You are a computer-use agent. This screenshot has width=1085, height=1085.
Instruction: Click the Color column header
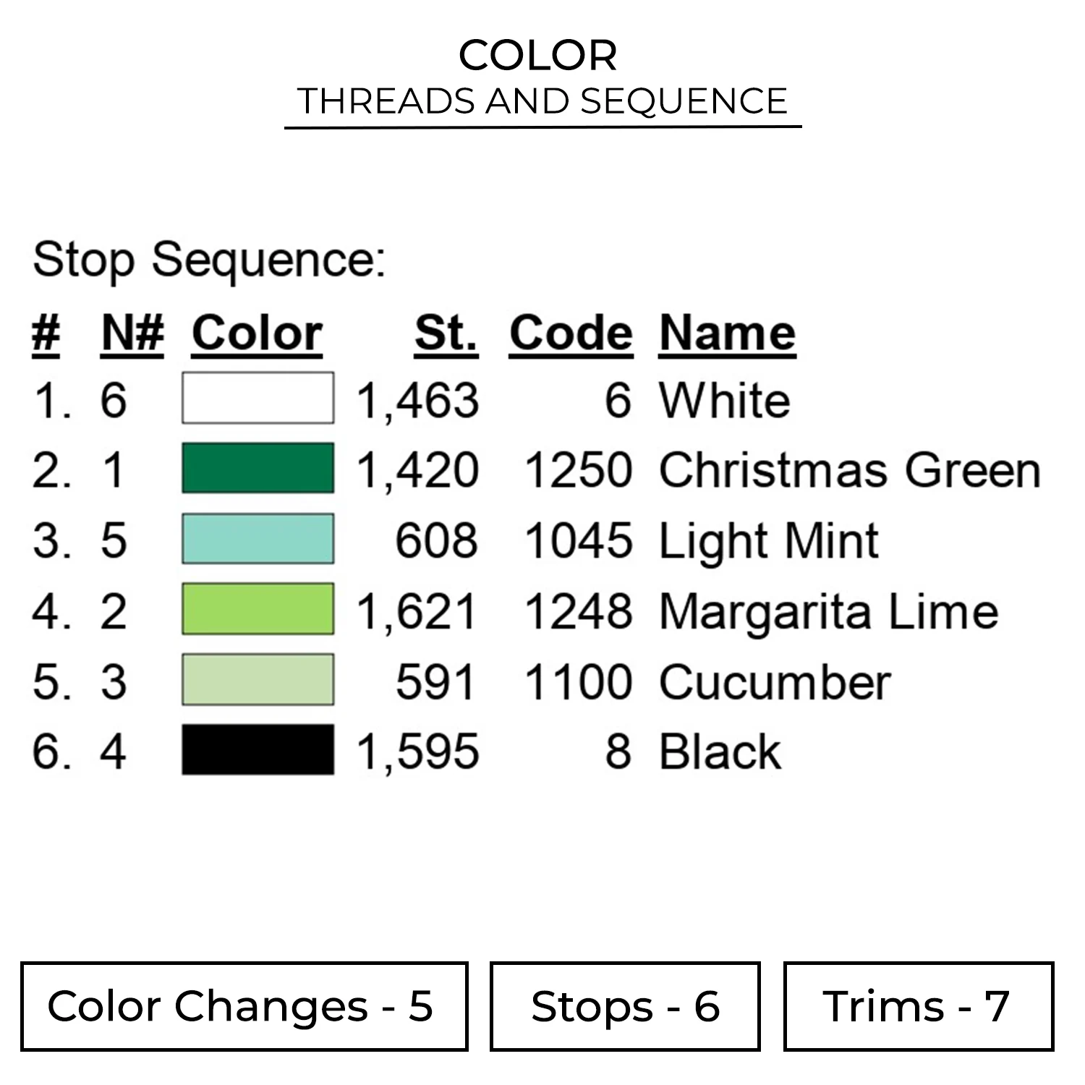click(257, 333)
